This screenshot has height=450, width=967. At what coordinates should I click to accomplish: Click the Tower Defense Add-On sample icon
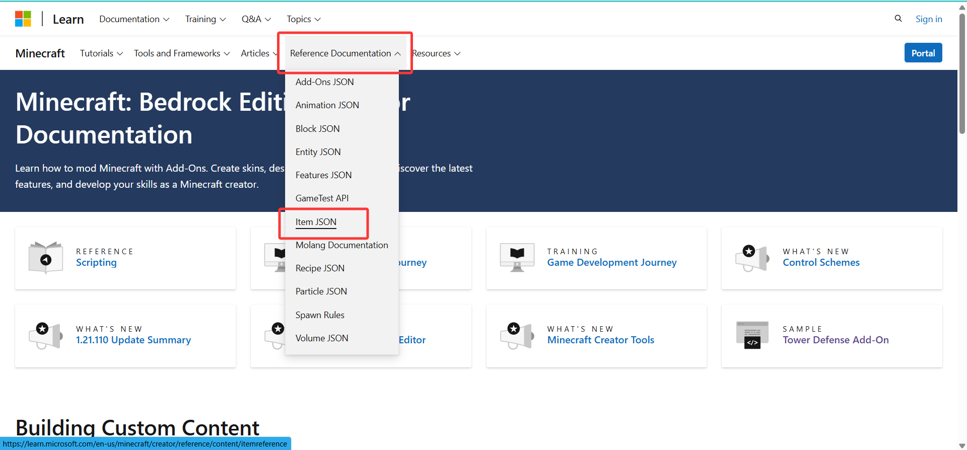(x=752, y=335)
